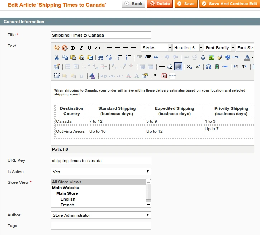Select All Store Views option
Image resolution: width=260 pixels, height=244 pixels.
point(67,182)
